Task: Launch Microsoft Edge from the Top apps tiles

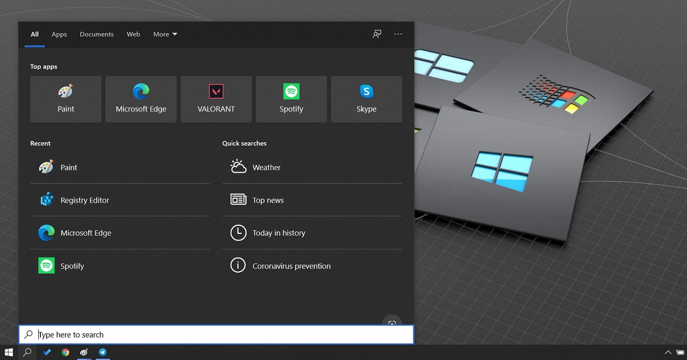Action: point(141,99)
